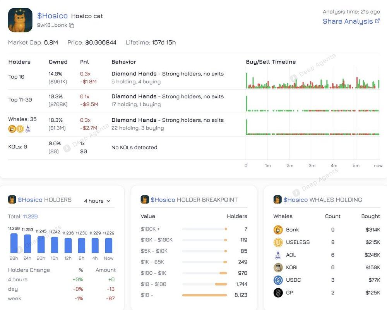Image resolution: width=387 pixels, height=310 pixels.
Task: Select the 4h holders bar
Action: 95,245
